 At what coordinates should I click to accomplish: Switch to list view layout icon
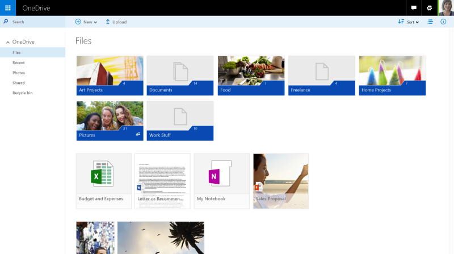(430, 22)
